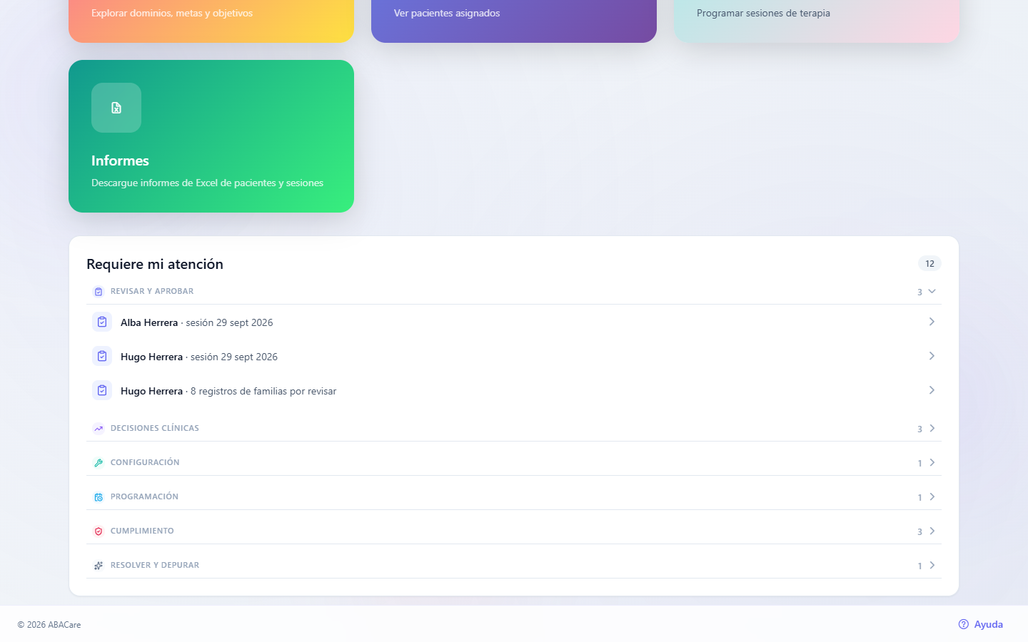This screenshot has height=642, width=1028.
Task: Select Hugo Herrera 8 registros de familias por revisar
Action: (514, 390)
